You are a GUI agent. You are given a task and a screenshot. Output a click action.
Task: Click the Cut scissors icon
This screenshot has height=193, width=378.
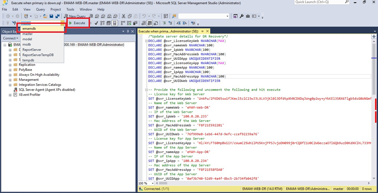(123, 16)
